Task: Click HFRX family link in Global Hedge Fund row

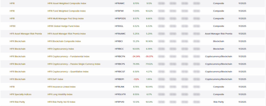Action: click(12, 26)
